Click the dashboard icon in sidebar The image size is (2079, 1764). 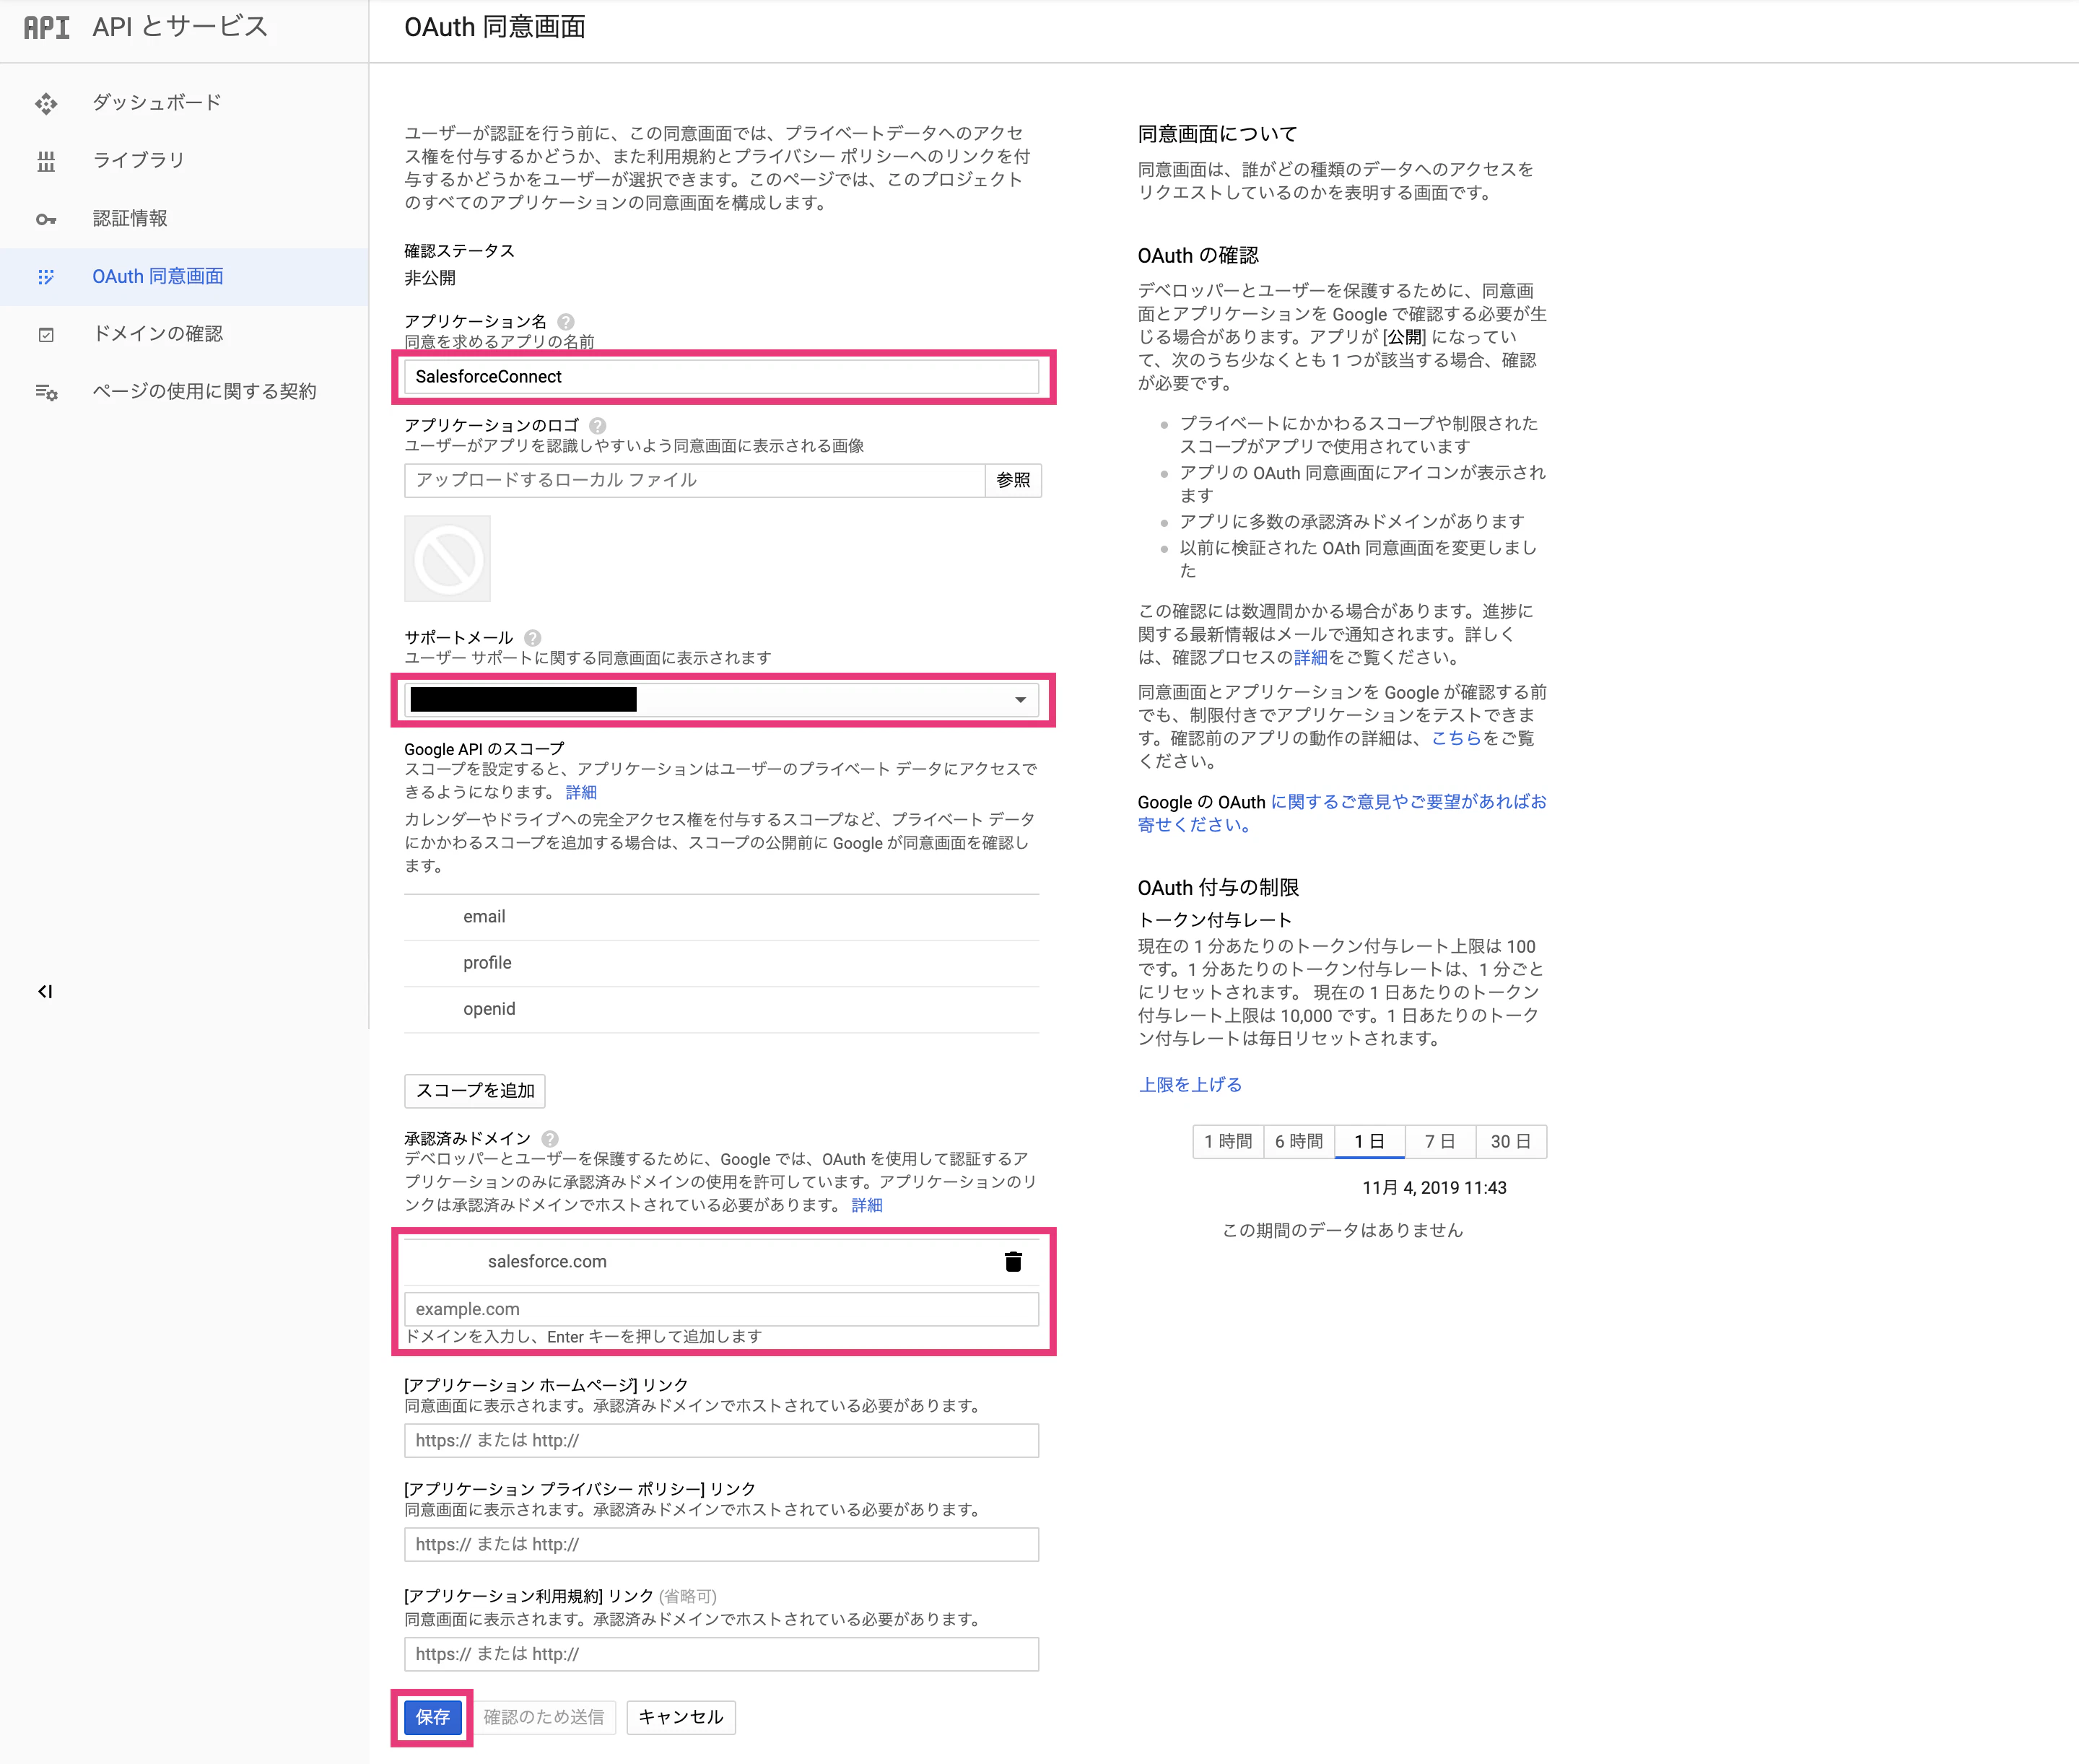click(46, 103)
